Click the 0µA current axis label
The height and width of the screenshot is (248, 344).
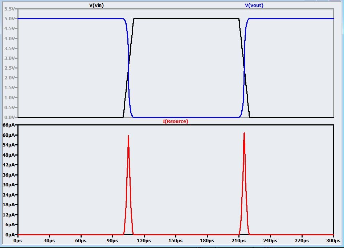9,235
